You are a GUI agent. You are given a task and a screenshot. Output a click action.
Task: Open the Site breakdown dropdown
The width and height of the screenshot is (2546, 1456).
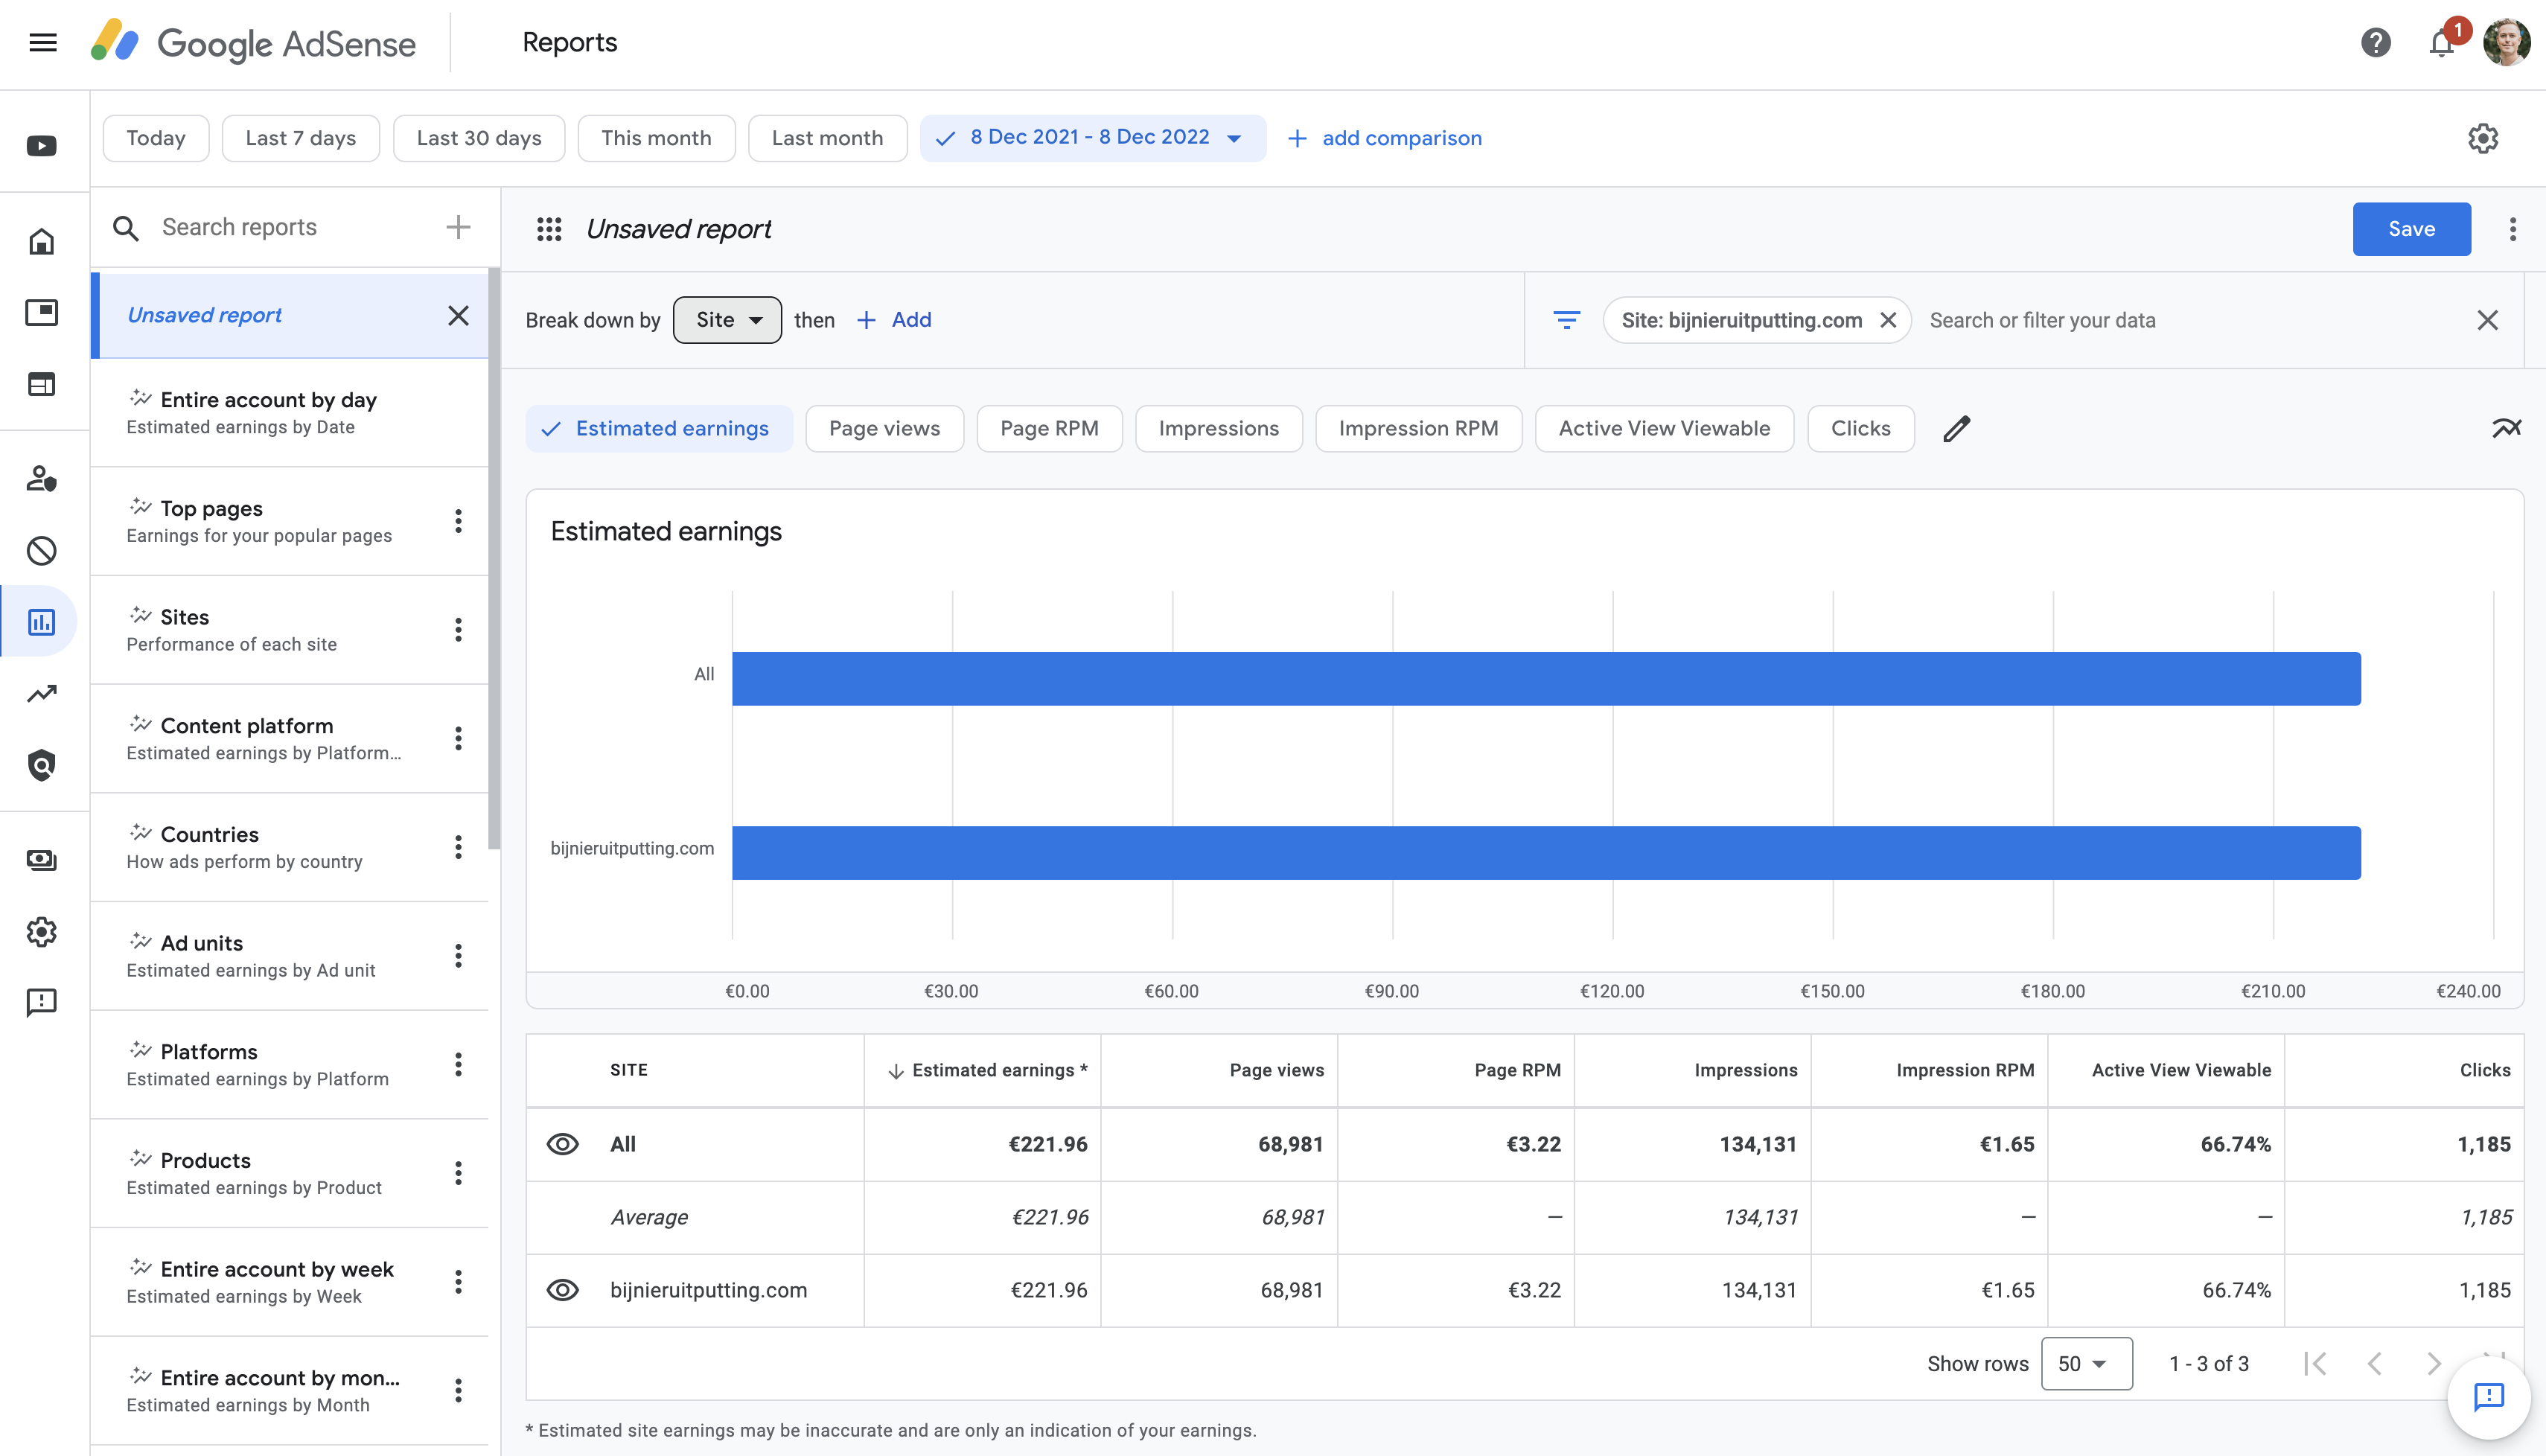(728, 320)
